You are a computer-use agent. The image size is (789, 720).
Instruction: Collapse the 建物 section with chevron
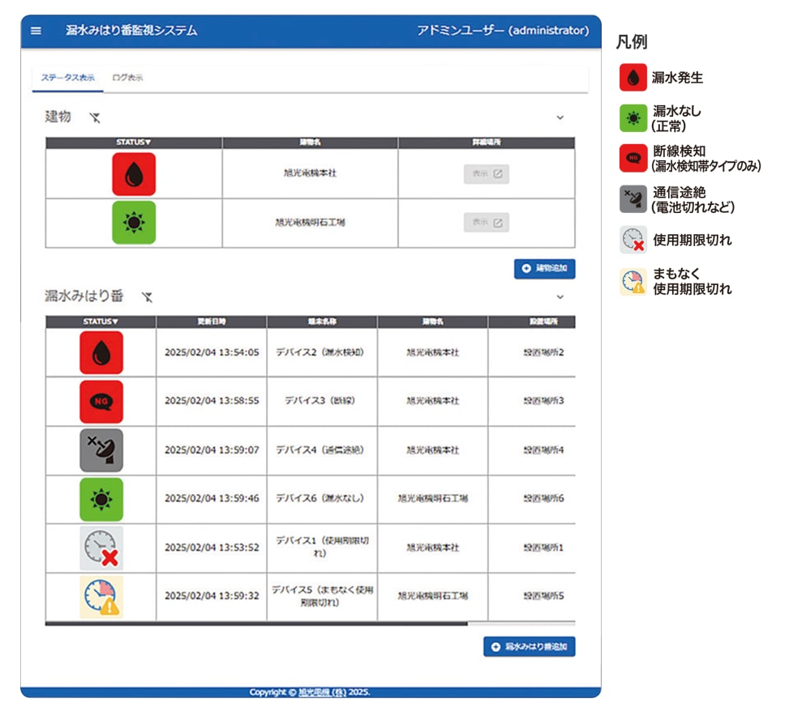560,118
